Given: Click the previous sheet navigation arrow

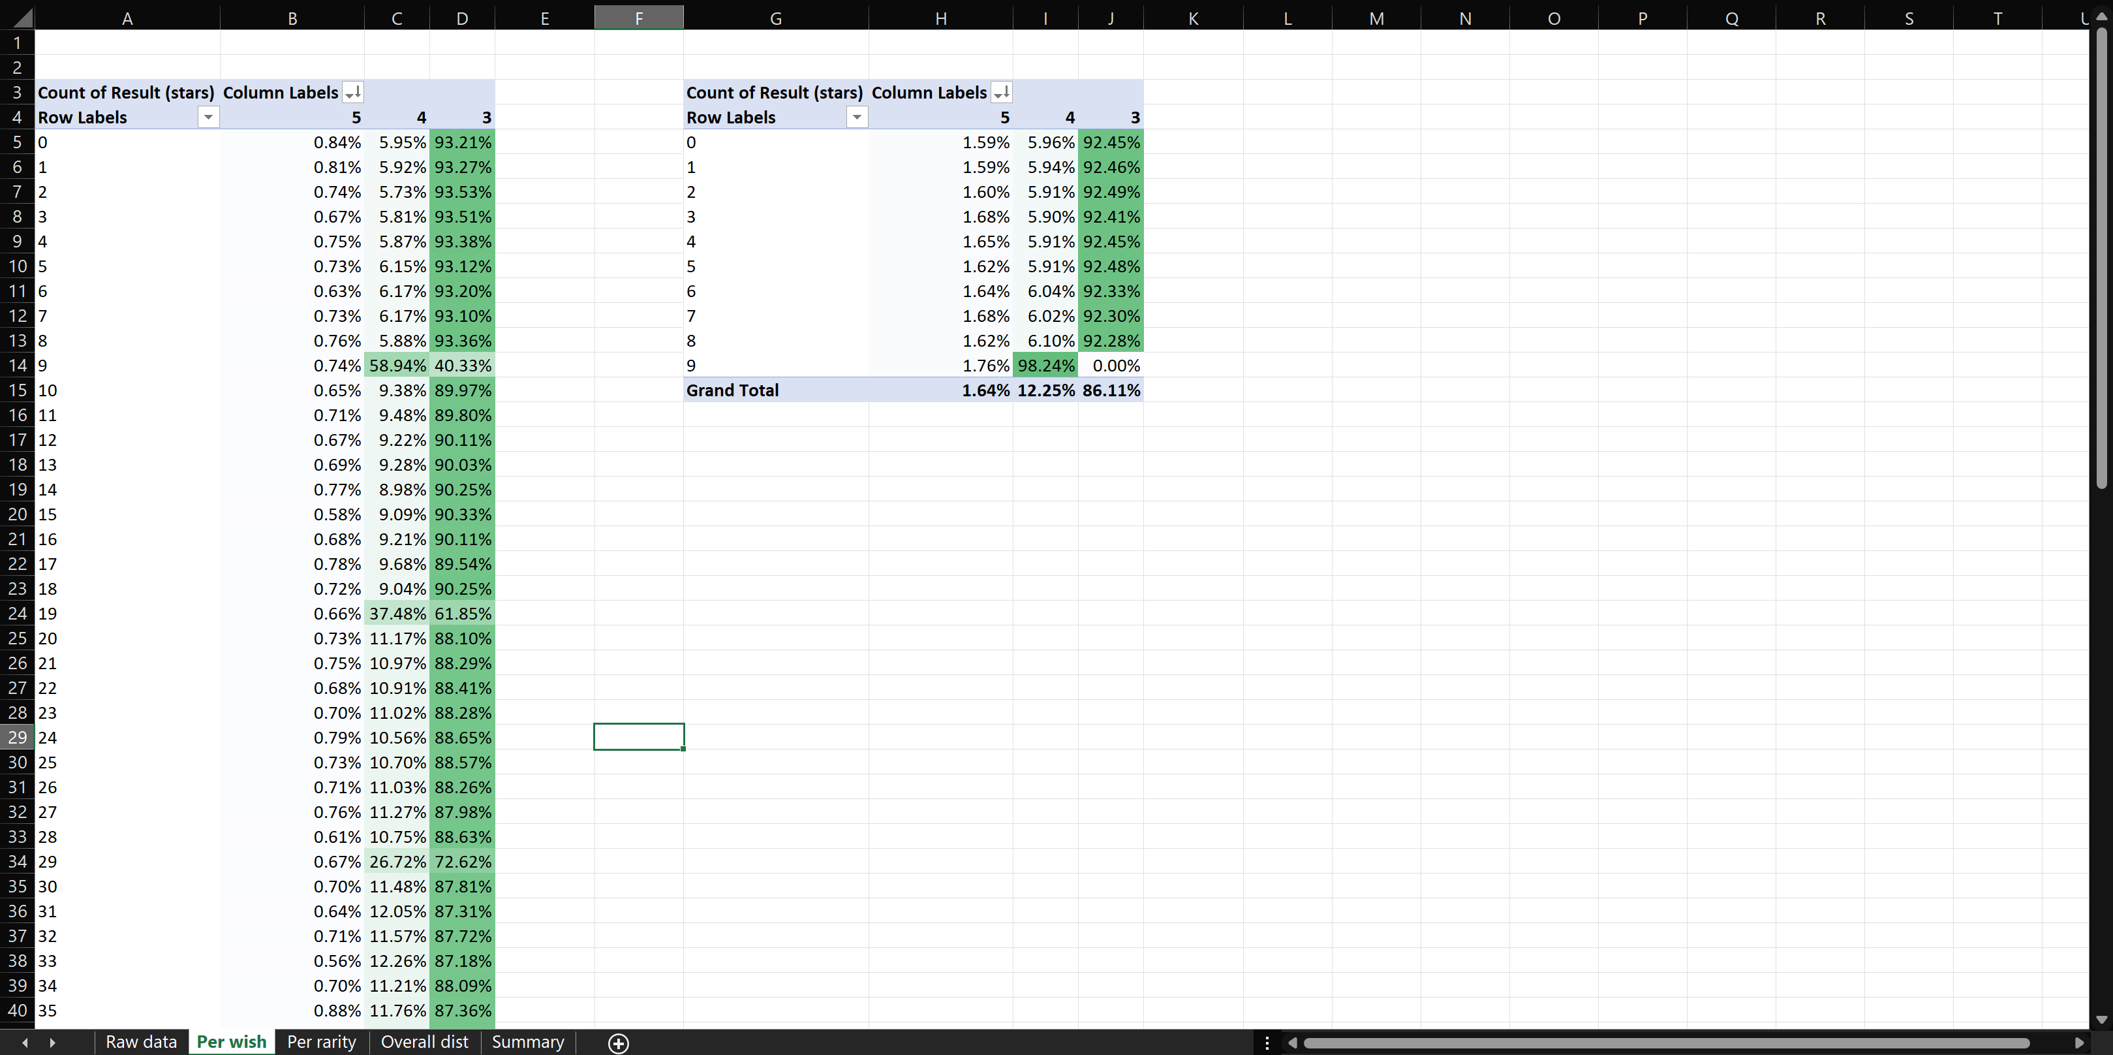Looking at the screenshot, I should 25,1043.
